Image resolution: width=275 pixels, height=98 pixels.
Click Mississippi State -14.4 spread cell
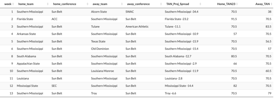178,86
